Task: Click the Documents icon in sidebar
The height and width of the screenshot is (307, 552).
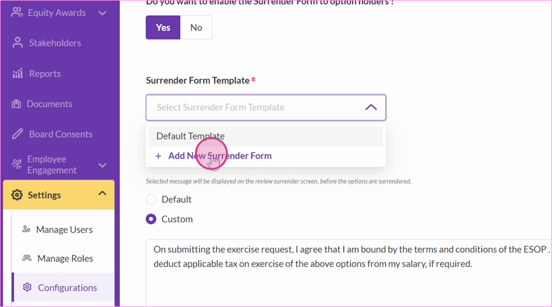Action: tap(16, 104)
